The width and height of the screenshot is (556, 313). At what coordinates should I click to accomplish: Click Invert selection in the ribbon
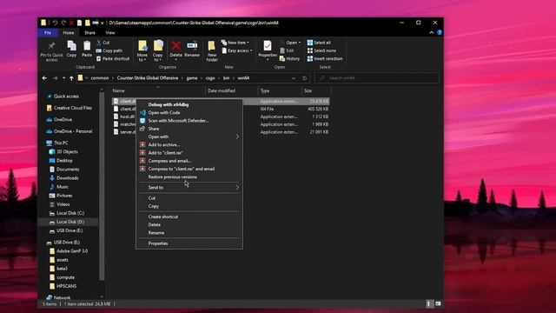click(x=325, y=59)
